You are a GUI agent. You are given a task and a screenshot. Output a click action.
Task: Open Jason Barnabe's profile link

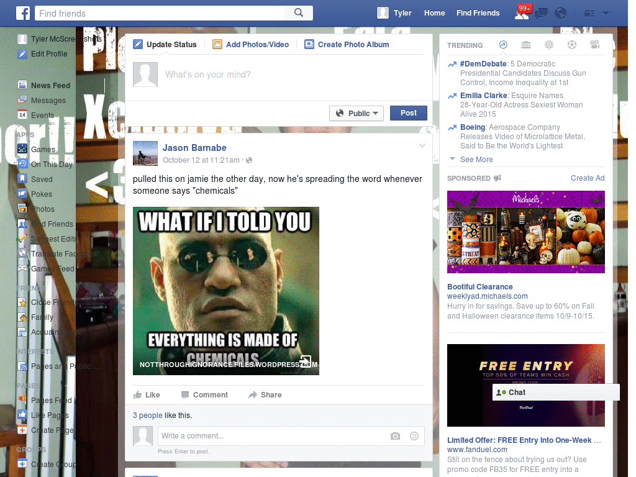click(194, 148)
